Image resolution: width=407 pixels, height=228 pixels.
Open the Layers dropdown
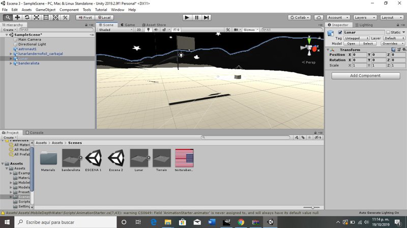(365, 17)
